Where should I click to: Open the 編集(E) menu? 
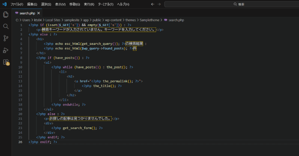tap(32, 4)
